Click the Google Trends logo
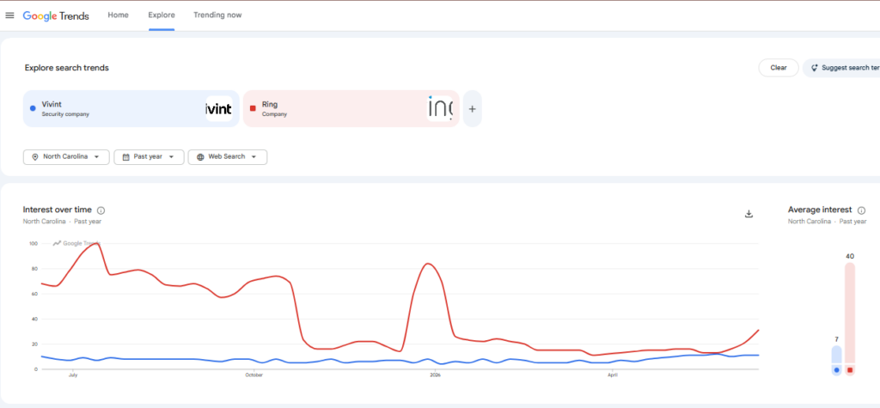This screenshot has width=880, height=408. pyautogui.click(x=56, y=15)
